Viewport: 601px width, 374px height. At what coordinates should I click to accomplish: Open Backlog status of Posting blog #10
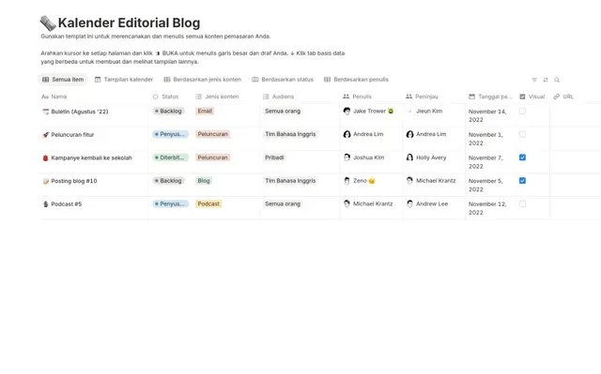[x=168, y=181]
